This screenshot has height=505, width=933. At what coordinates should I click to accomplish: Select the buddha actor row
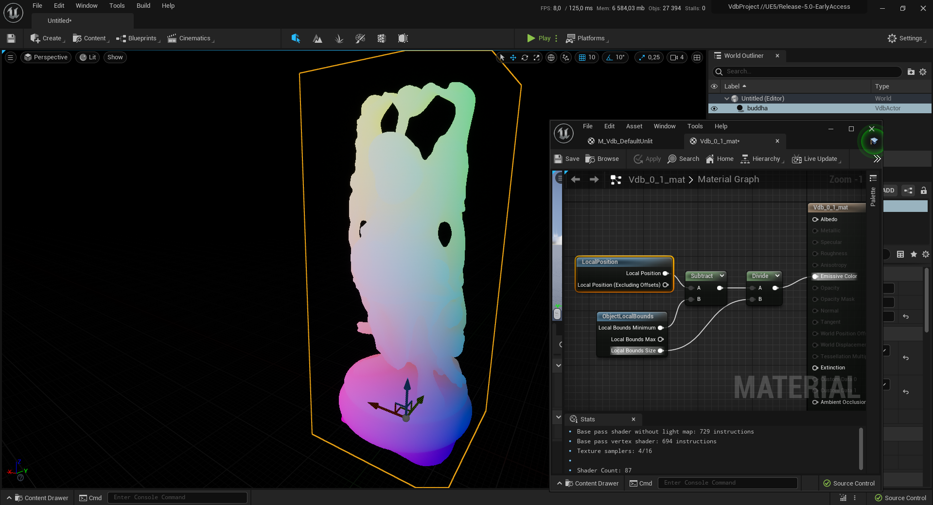point(820,108)
